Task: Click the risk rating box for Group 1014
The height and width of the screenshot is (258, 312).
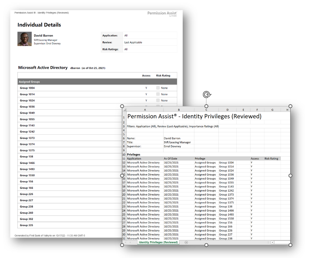Action: [x=158, y=94]
